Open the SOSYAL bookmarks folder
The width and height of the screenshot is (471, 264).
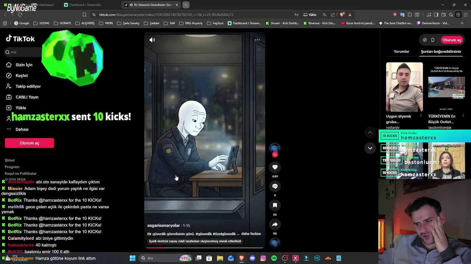tap(41, 23)
